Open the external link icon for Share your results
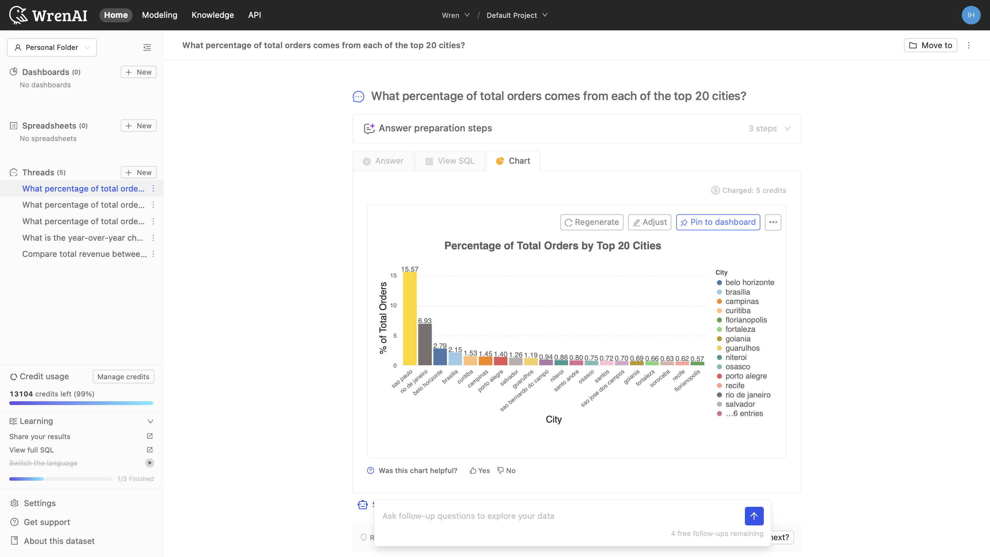 click(x=150, y=436)
